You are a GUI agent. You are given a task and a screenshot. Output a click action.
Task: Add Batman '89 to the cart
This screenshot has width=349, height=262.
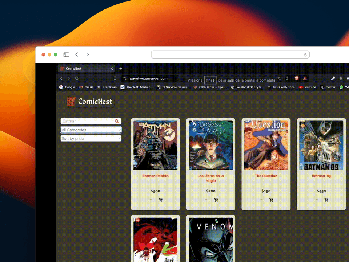coord(326,200)
